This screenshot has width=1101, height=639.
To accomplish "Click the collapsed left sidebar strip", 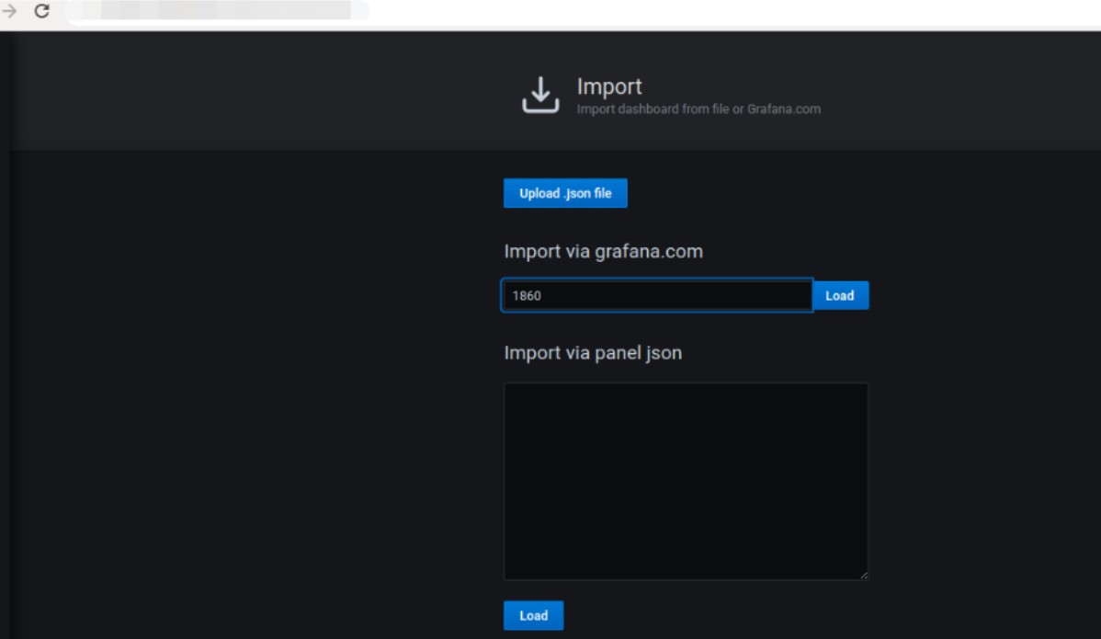I will [x=5, y=331].
